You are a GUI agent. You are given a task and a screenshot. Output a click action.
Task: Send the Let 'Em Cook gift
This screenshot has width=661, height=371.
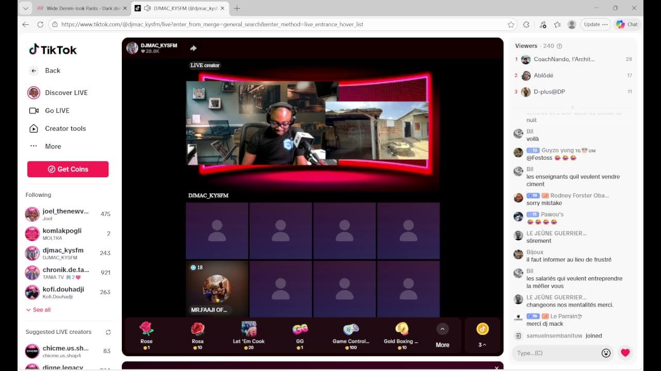pos(249,335)
